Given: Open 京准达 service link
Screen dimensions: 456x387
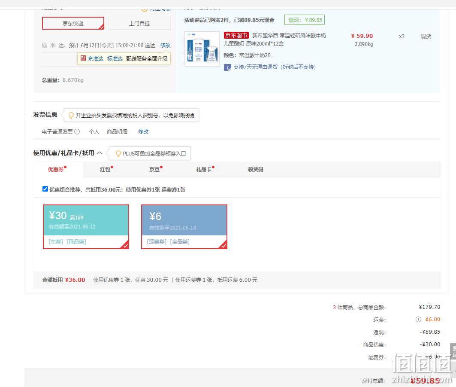Looking at the screenshot, I should [96, 58].
